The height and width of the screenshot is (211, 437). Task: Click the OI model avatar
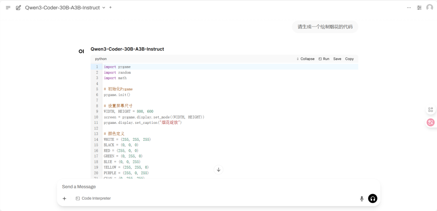(81, 51)
